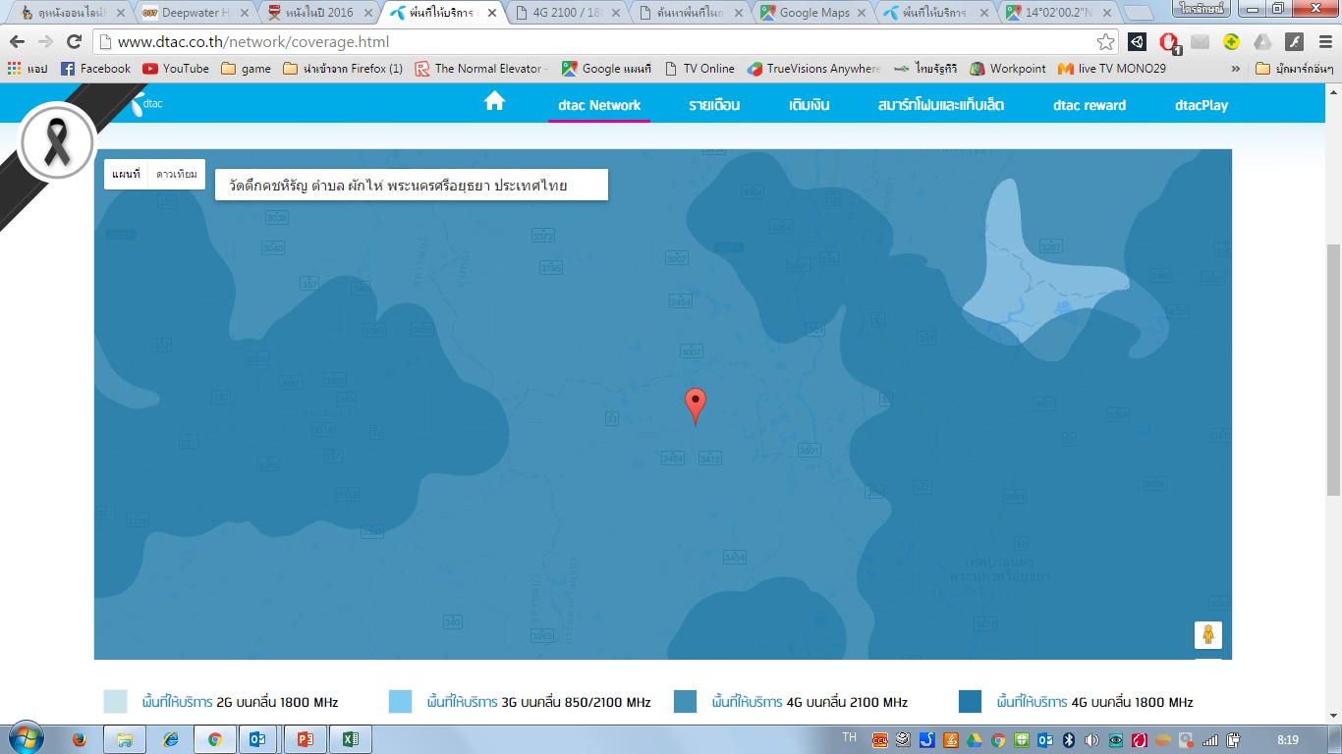The height and width of the screenshot is (754, 1342).
Task: Reload the dtac coverage page
Action: [x=74, y=42]
